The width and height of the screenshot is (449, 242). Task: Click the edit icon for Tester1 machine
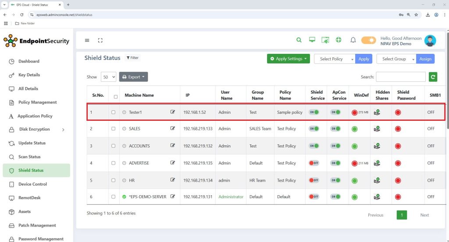pos(173,112)
